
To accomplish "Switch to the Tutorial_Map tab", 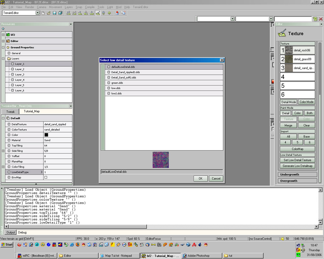I will (31, 111).
